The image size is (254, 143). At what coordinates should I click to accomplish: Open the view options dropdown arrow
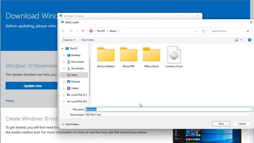(241, 40)
